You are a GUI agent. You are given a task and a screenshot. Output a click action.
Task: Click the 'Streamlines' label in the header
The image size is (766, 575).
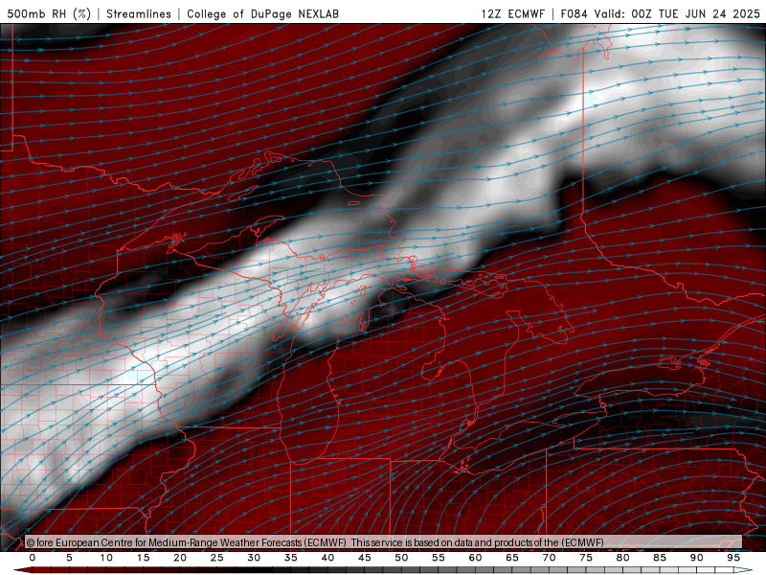[139, 13]
